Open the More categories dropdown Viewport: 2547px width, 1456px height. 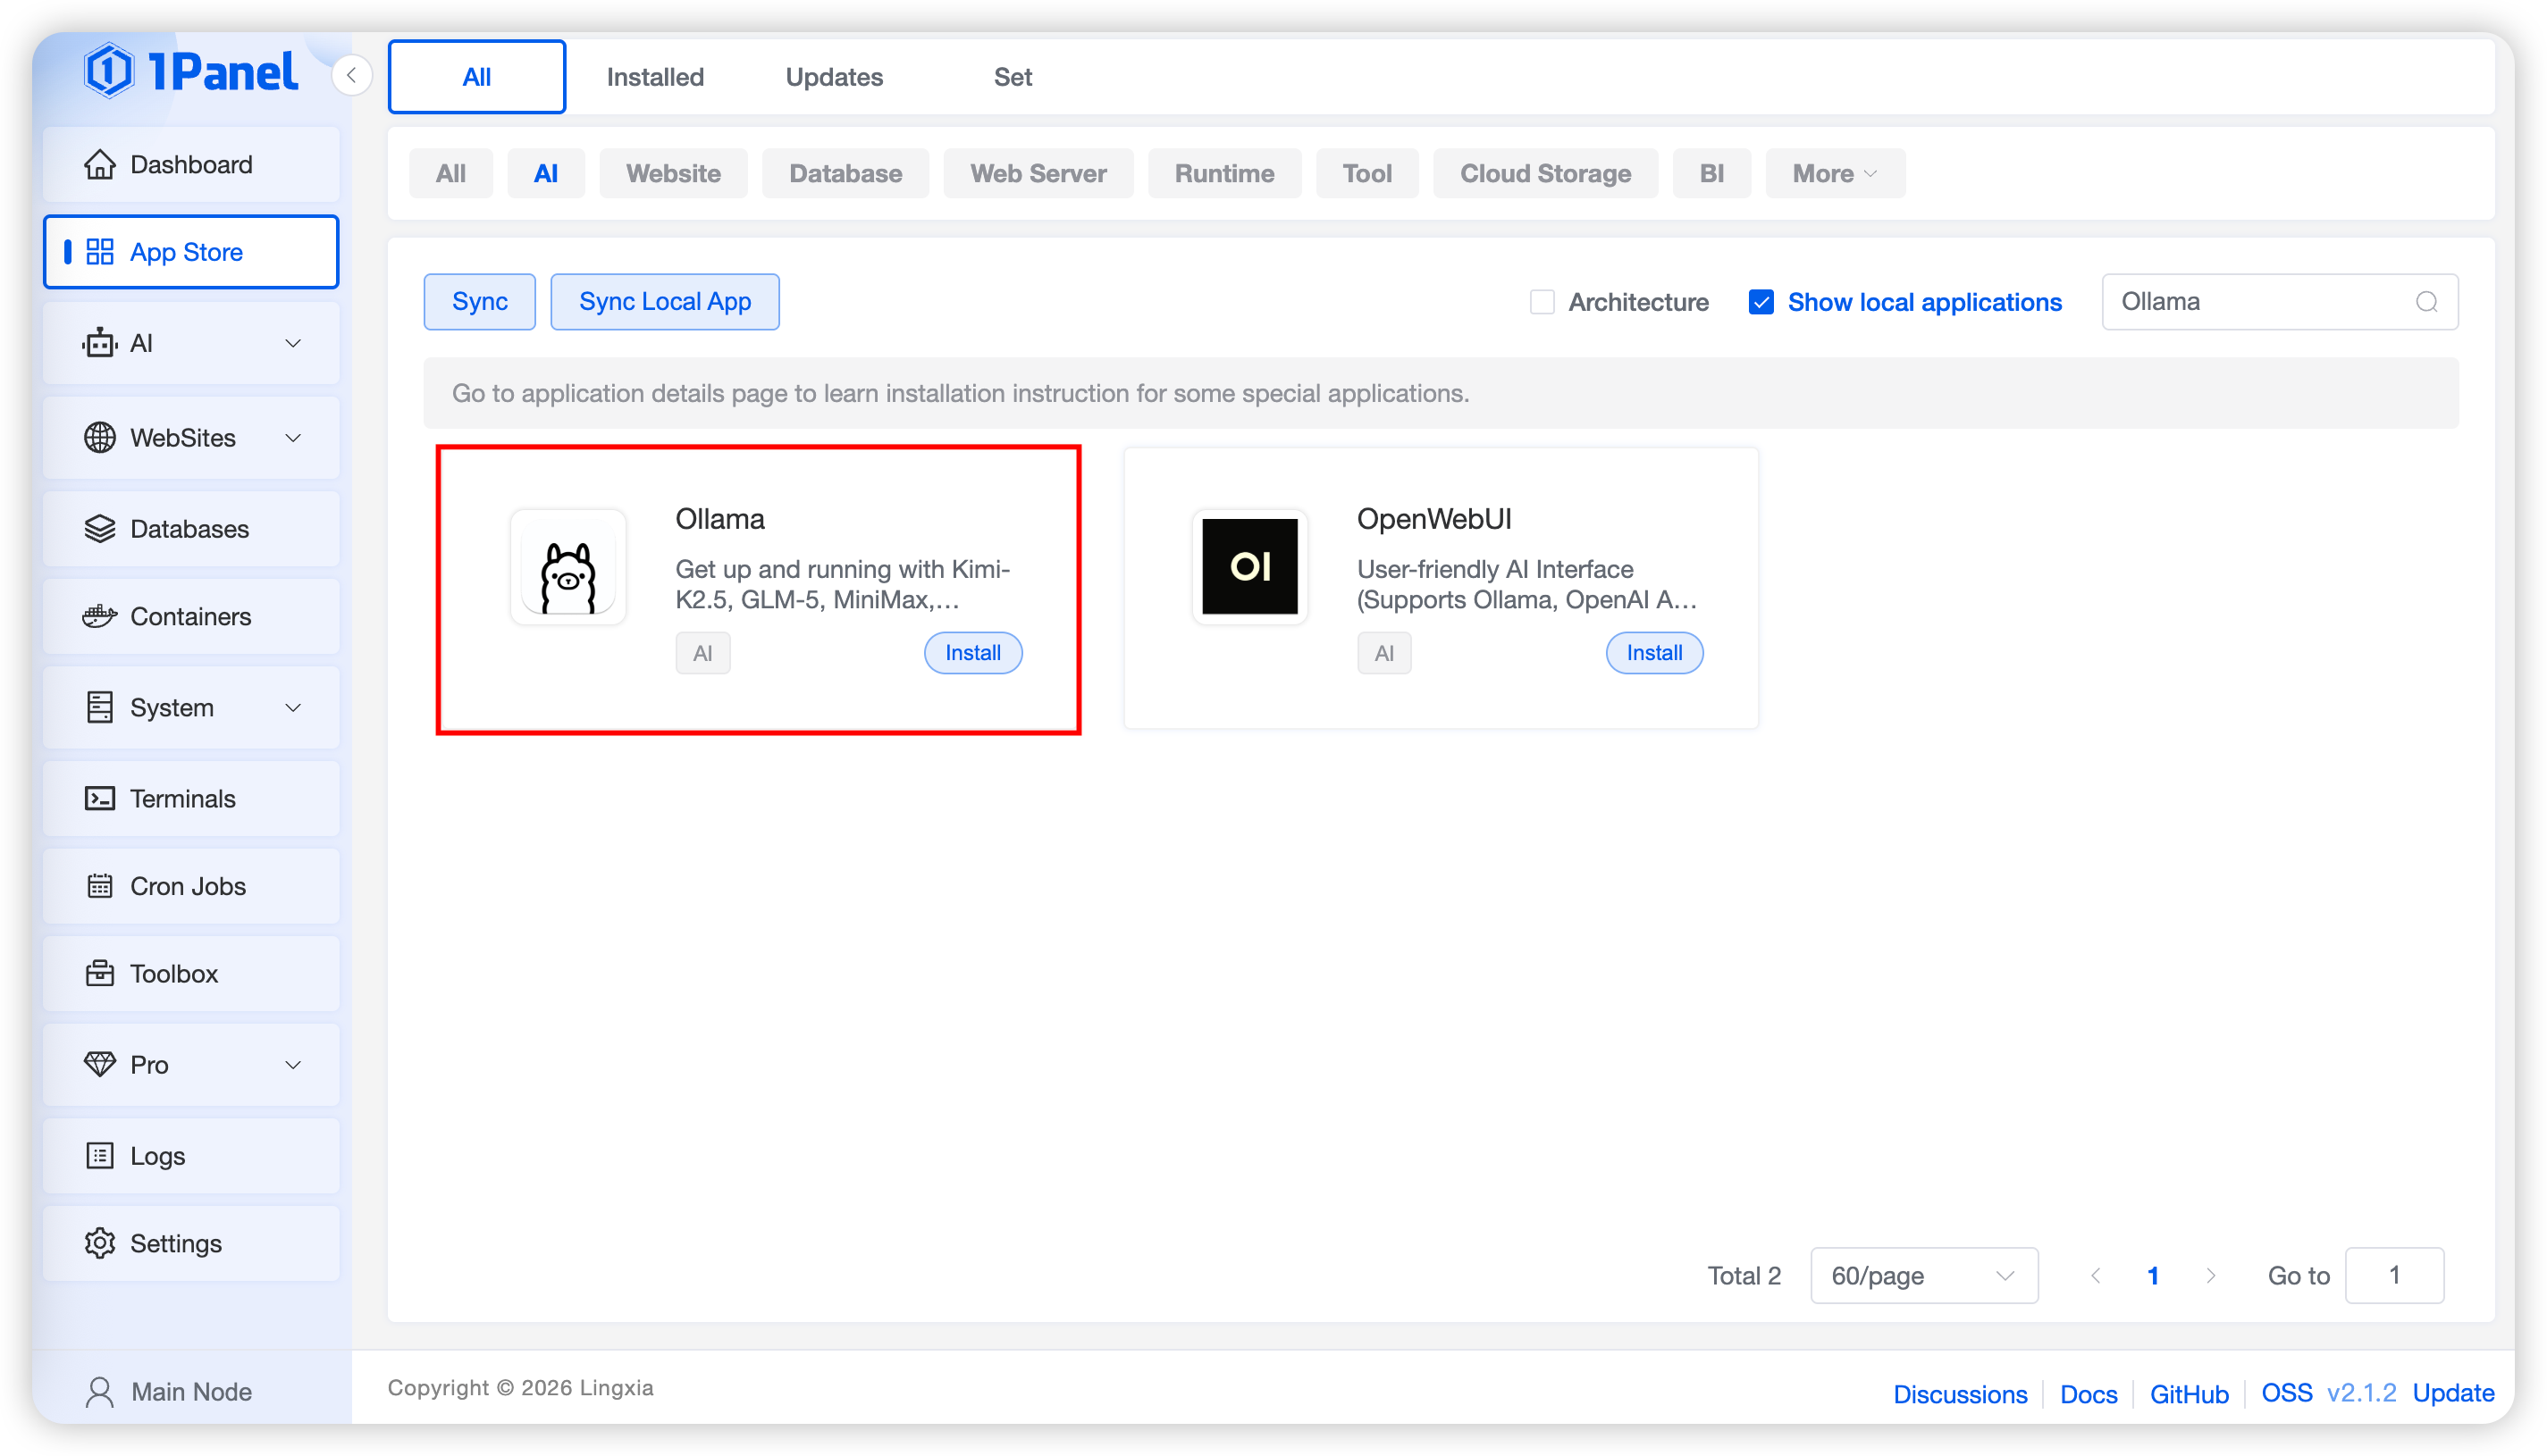point(1834,174)
